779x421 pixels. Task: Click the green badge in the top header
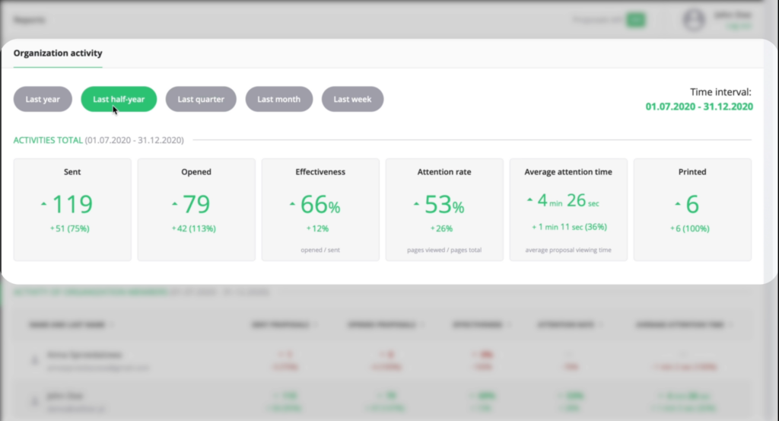pyautogui.click(x=635, y=21)
